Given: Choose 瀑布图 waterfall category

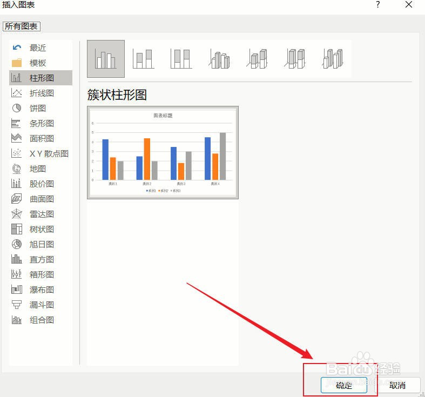Looking at the screenshot, I should pos(41,290).
